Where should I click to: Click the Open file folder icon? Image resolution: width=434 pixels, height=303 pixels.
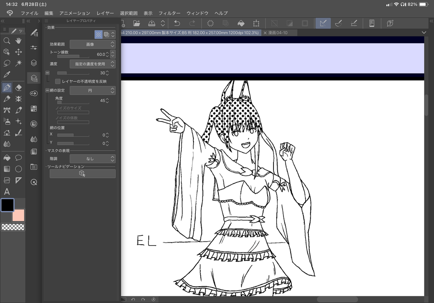pos(137,23)
